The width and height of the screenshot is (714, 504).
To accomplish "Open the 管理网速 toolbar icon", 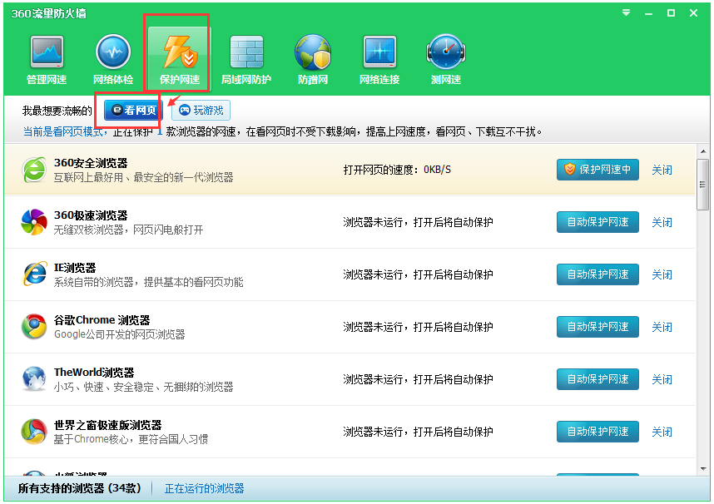I will click(47, 53).
